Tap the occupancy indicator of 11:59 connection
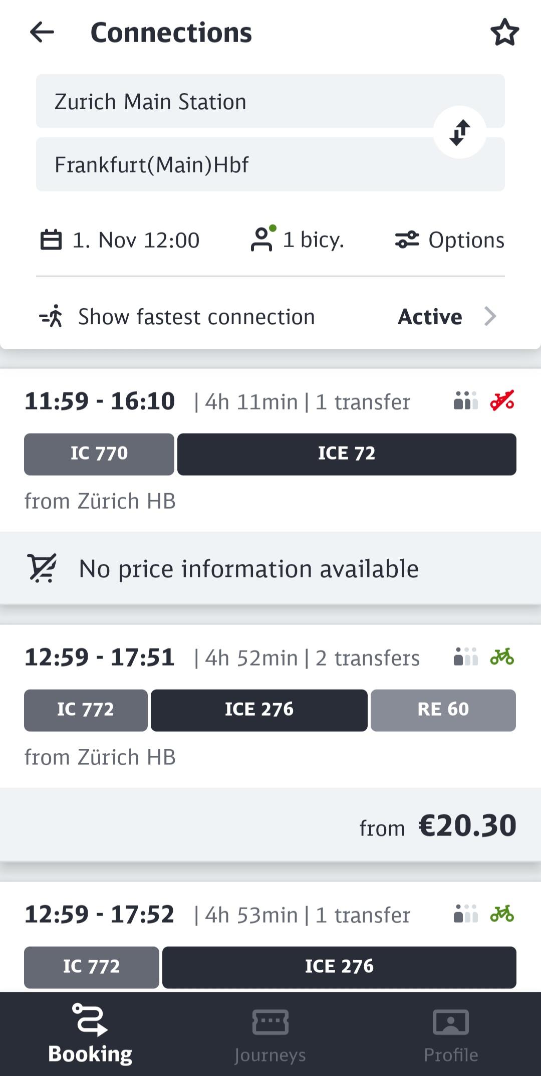 coord(466,401)
